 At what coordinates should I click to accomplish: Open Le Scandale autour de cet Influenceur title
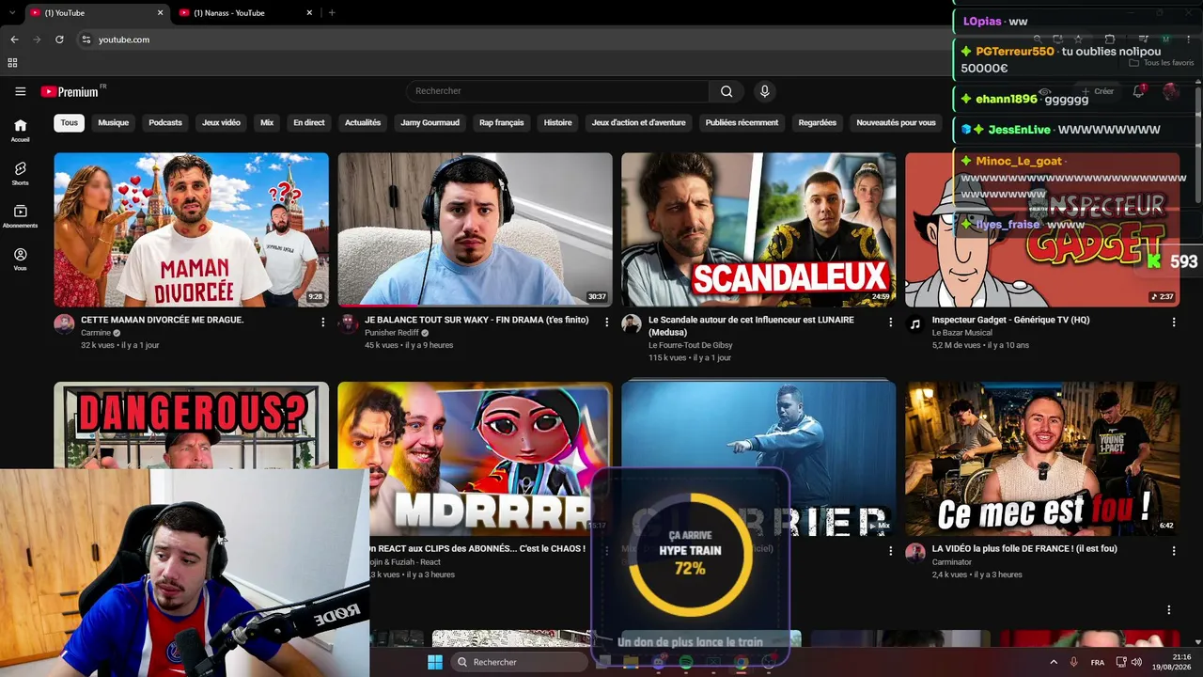pos(751,325)
